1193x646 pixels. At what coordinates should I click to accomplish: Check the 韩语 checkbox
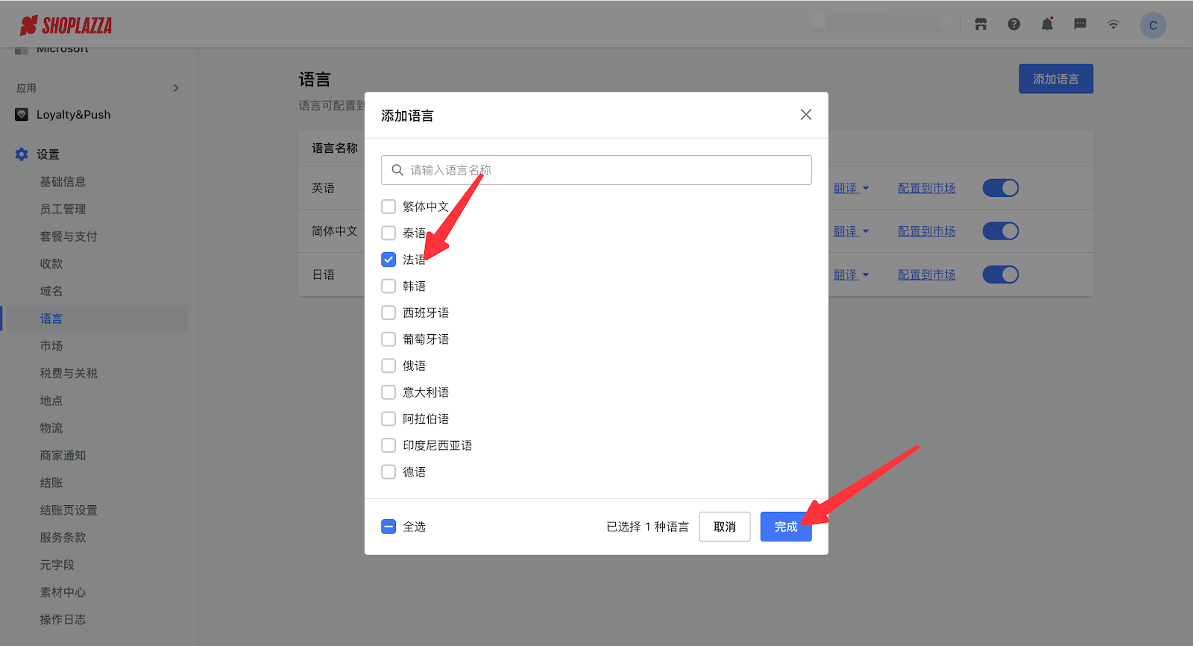coord(388,286)
